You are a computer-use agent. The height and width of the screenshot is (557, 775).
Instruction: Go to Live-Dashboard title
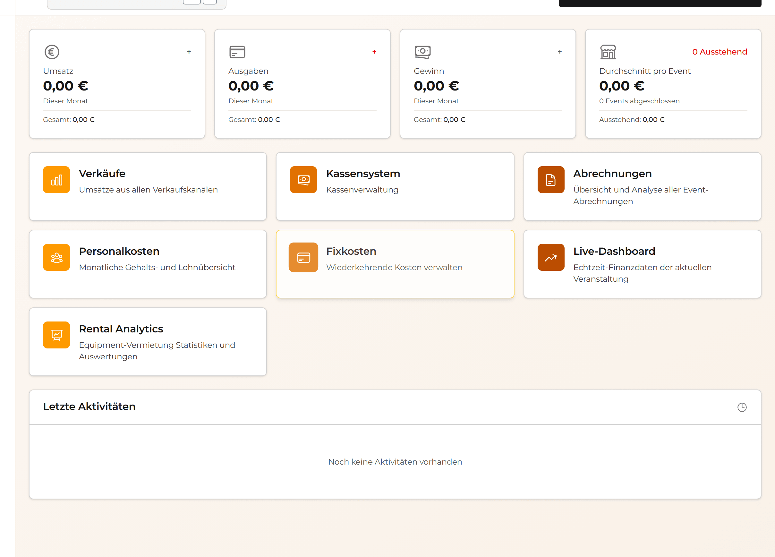pos(614,251)
